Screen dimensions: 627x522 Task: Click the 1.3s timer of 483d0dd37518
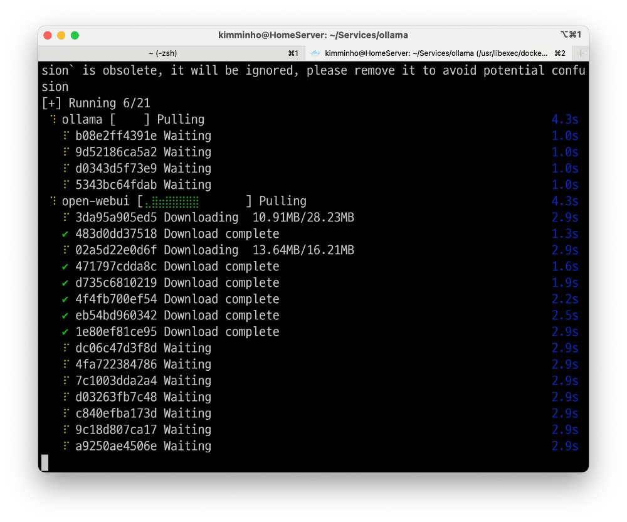tap(565, 234)
